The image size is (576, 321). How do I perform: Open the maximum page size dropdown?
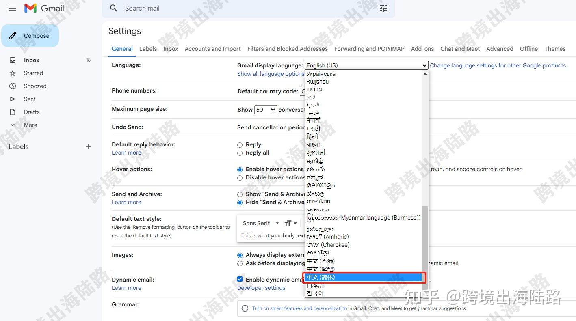[x=265, y=110]
